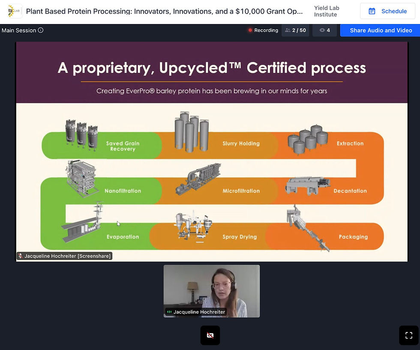Click the viewers eye count 4
Screen dimensions: 420x350
[x=325, y=30]
